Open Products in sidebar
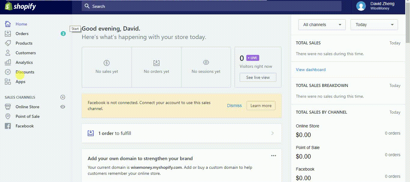The width and height of the screenshot is (410, 182). pyautogui.click(x=24, y=43)
